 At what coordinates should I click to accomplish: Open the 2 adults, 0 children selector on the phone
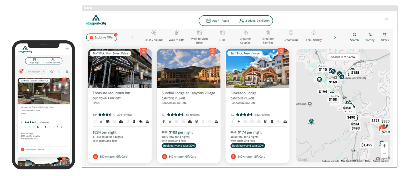click(x=53, y=61)
